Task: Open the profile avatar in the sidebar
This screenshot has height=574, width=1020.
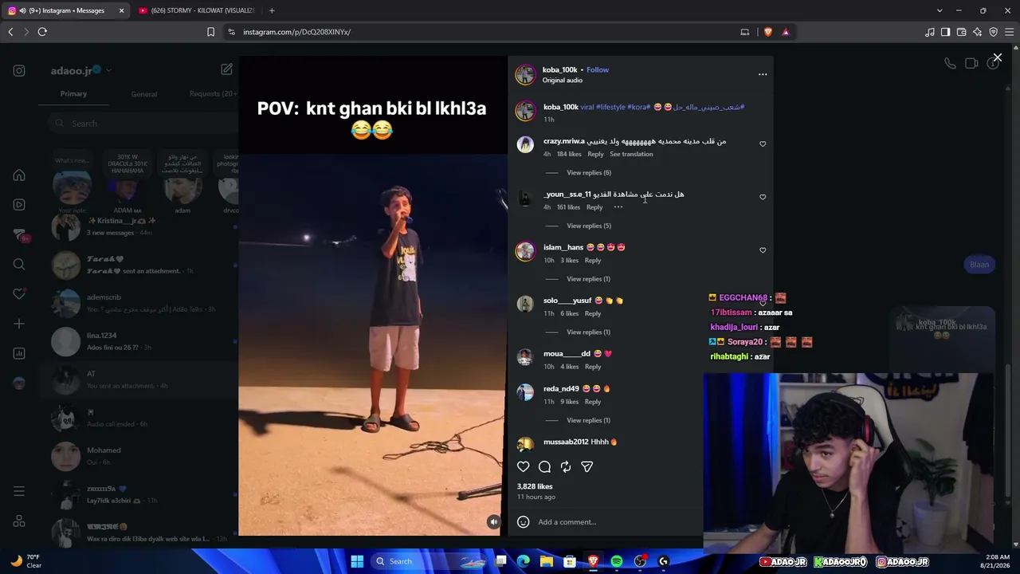Action: pos(19,383)
